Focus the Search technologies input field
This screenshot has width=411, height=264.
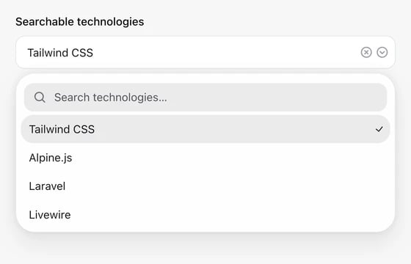pos(205,97)
